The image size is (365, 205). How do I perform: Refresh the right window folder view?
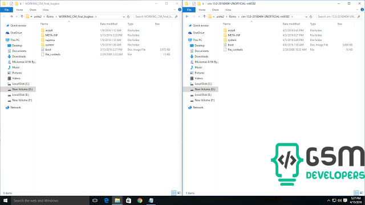[x=311, y=17]
